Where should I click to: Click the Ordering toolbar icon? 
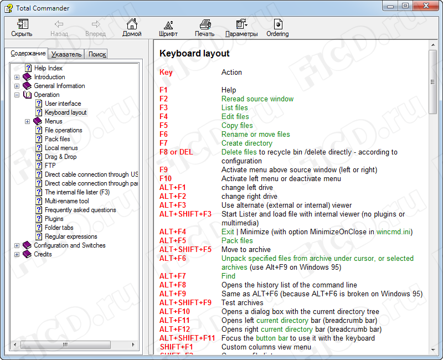[x=278, y=24]
